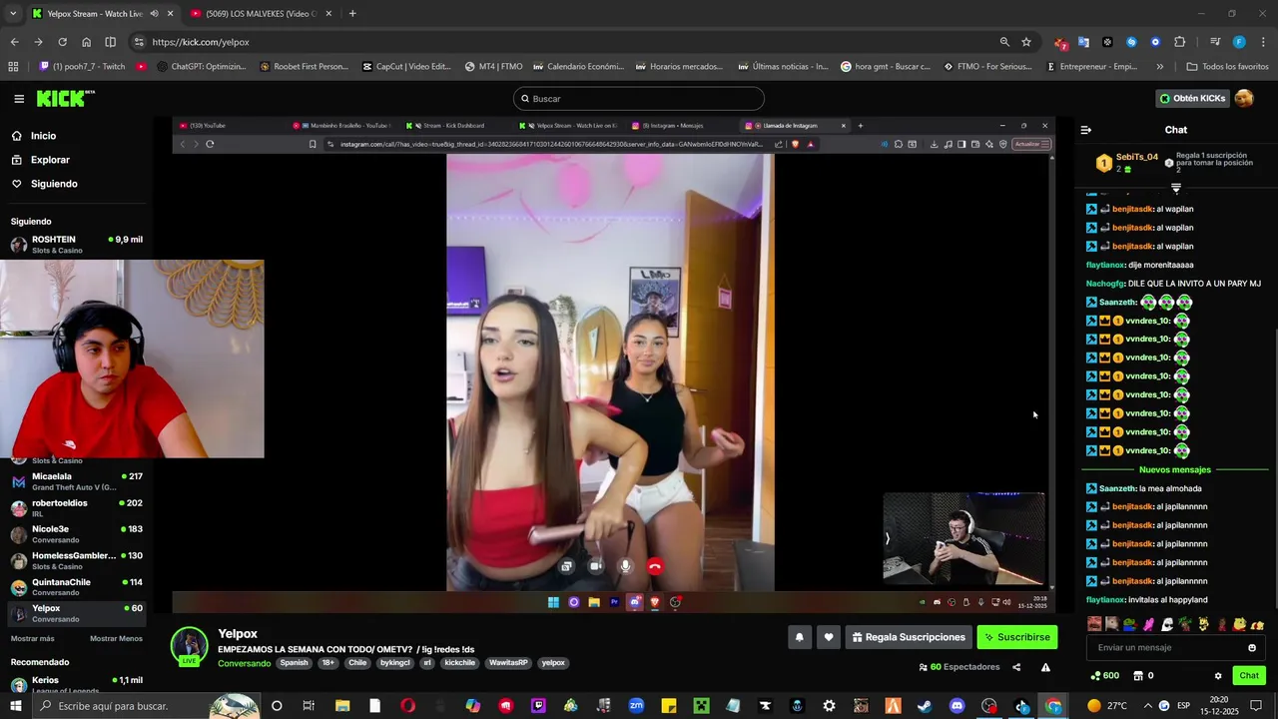Click the kickchile tag
The image size is (1278, 719).
coord(460,663)
